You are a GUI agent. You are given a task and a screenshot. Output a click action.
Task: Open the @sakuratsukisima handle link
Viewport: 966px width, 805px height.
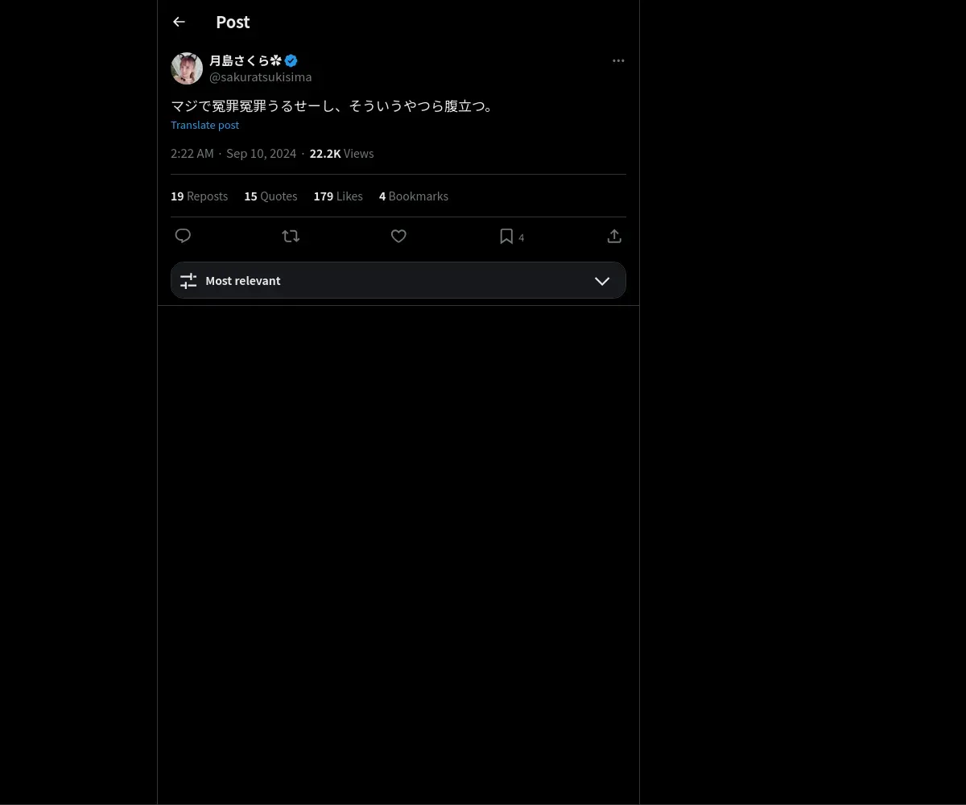pyautogui.click(x=260, y=77)
